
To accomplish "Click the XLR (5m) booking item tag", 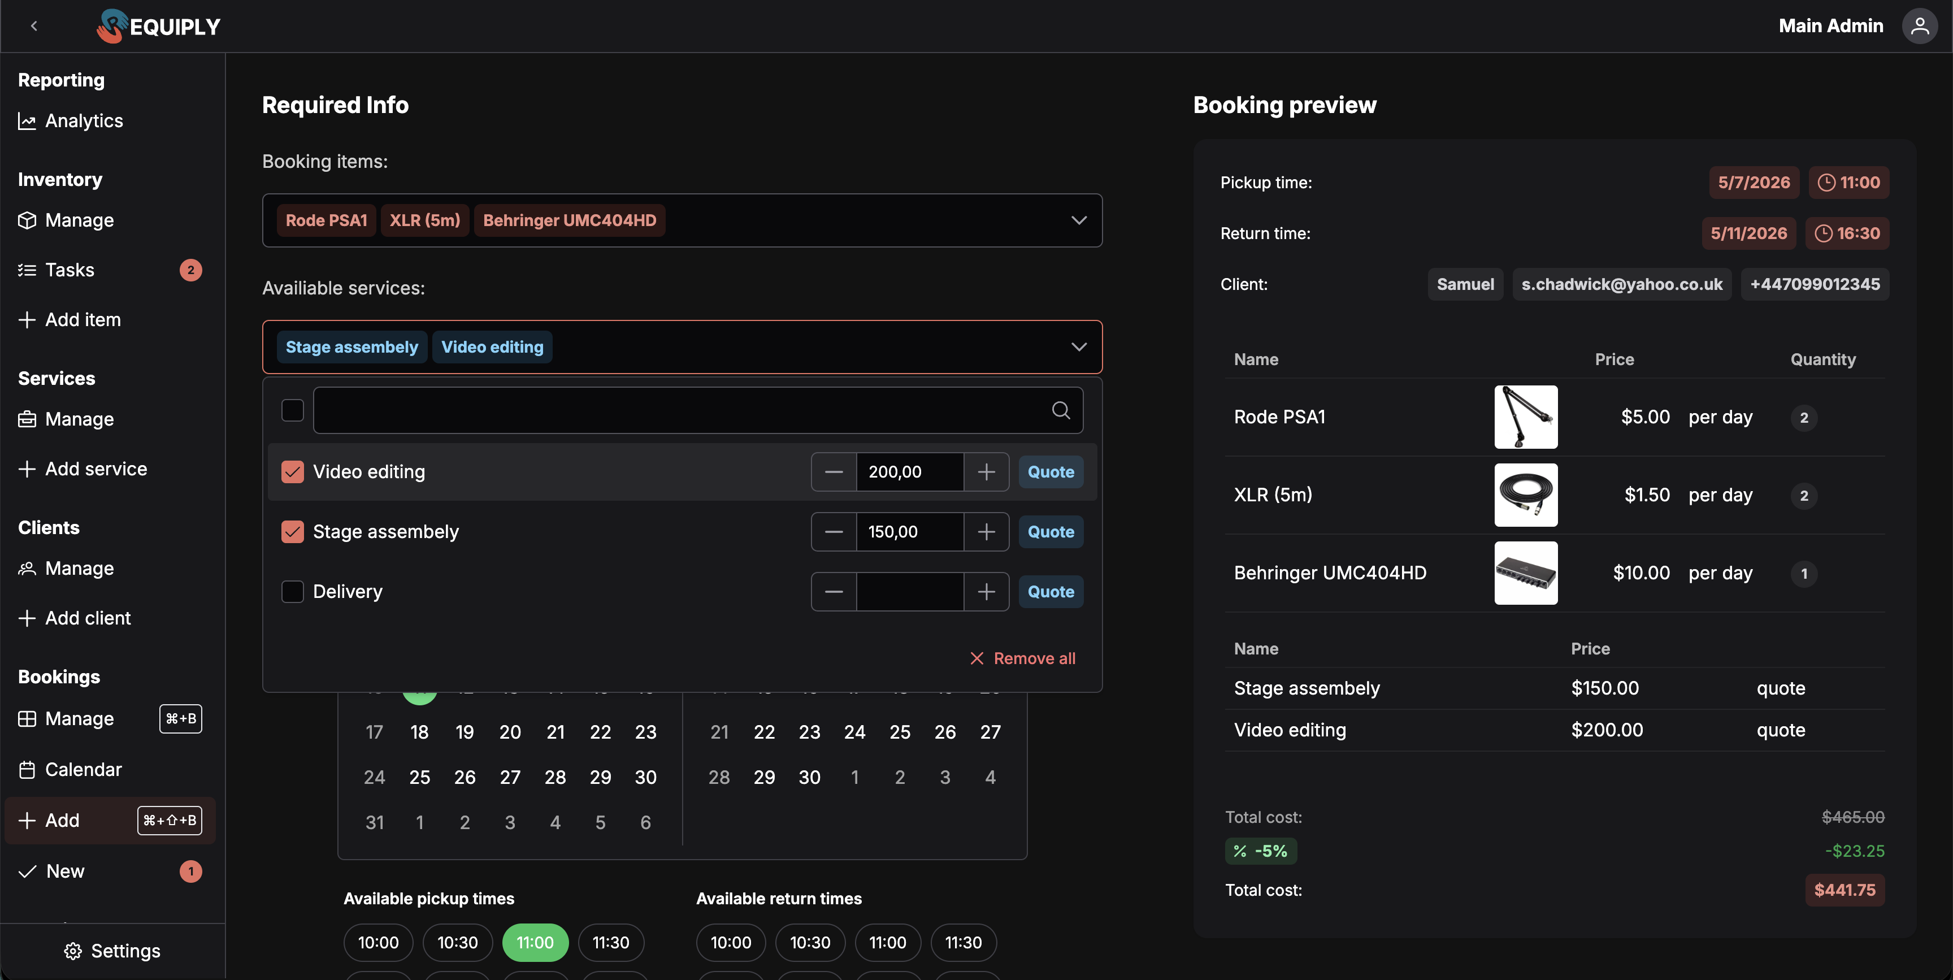I will [424, 220].
